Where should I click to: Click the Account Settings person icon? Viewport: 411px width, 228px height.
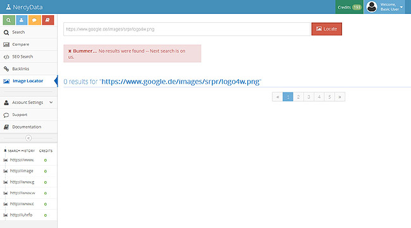pos(6,103)
